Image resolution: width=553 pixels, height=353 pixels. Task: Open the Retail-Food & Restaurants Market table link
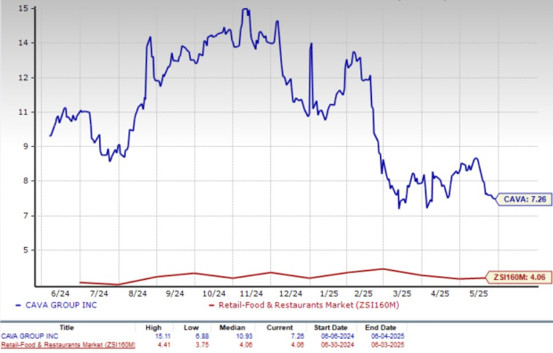[x=68, y=345]
